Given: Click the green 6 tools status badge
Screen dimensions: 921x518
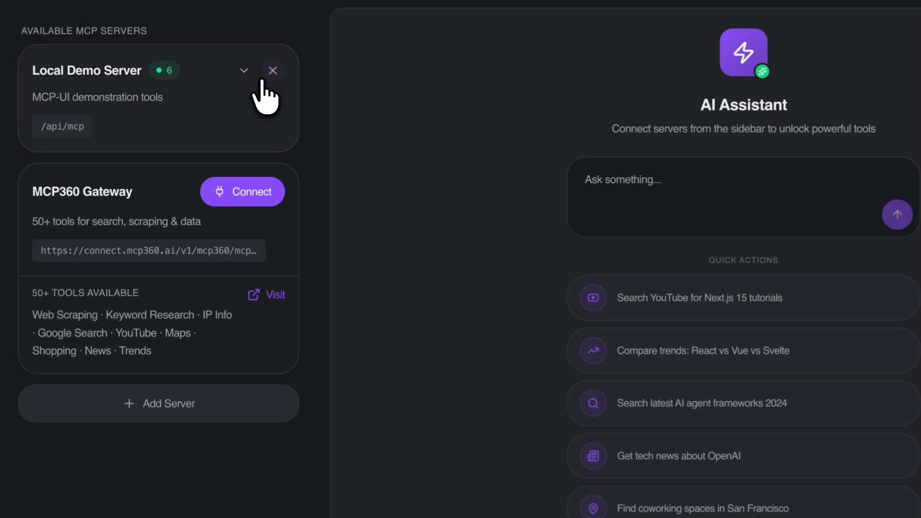Looking at the screenshot, I should 164,70.
